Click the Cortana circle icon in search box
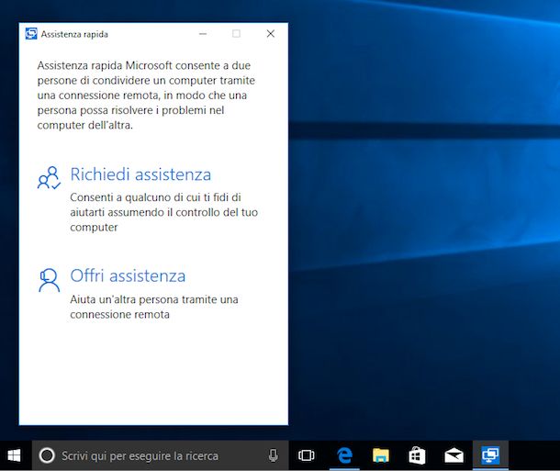Screen dimensions: 560x471 tap(47, 455)
